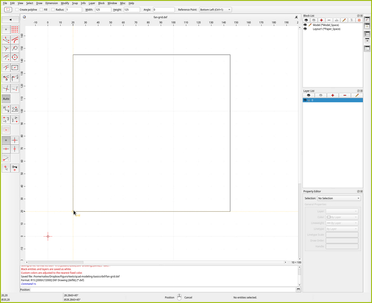Viewport: 372px width, 303px height.
Task: Remove the layer using the minus icon
Action: pos(345,96)
